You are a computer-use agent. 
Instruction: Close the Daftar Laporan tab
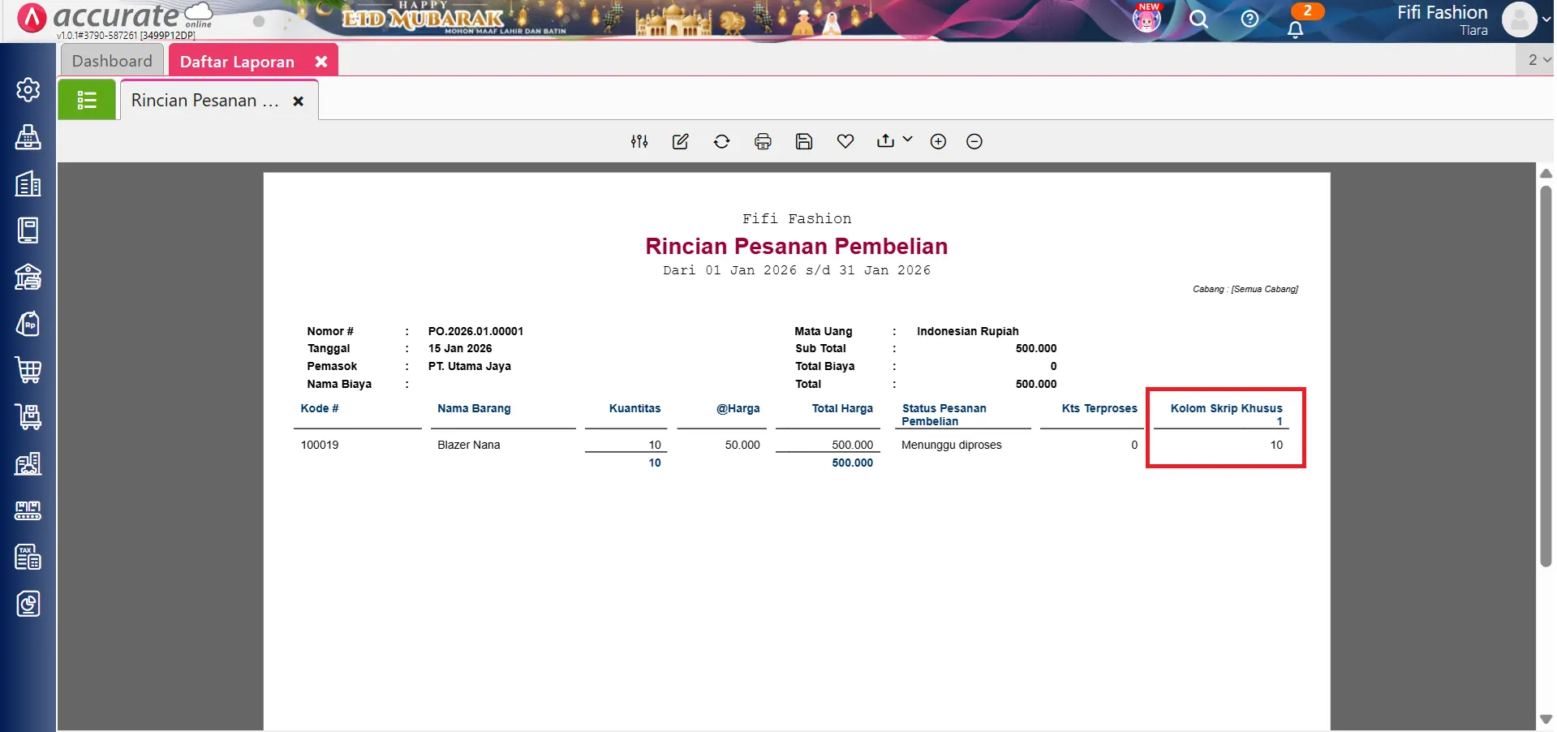tap(321, 62)
